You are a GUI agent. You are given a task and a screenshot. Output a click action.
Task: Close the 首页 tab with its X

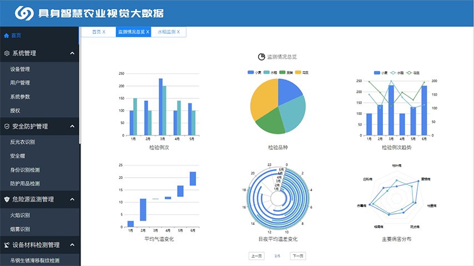point(104,32)
